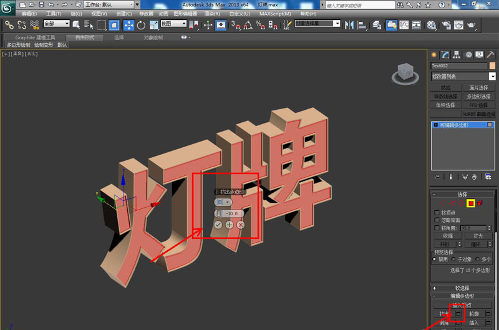Enable the 按顶点 checkbox
This screenshot has height=330, width=499.
click(x=437, y=212)
